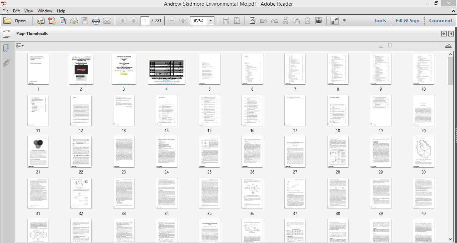Click the undo arrow icon
The height and width of the screenshot is (243, 457).
click(x=264, y=21)
